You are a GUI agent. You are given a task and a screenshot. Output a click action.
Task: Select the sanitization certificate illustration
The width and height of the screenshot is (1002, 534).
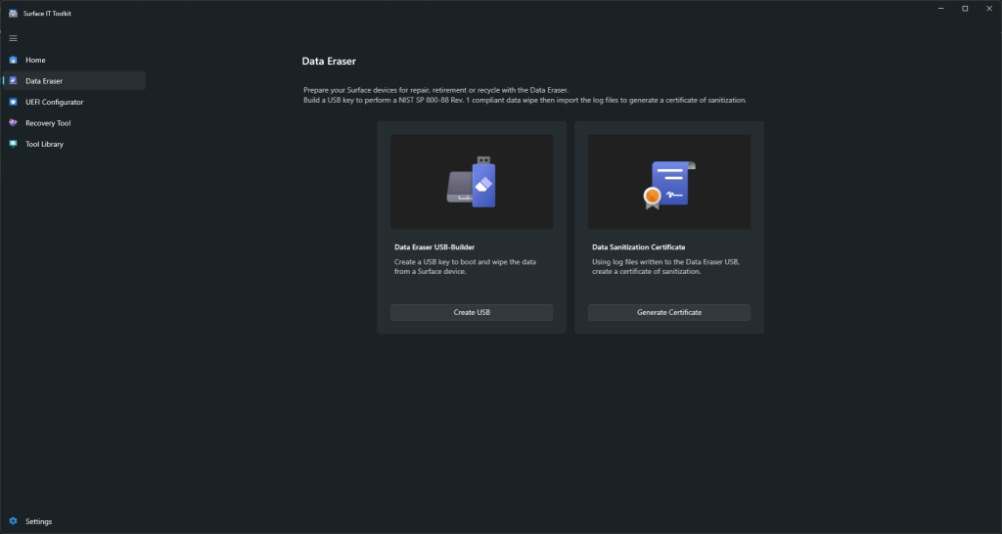tap(669, 183)
